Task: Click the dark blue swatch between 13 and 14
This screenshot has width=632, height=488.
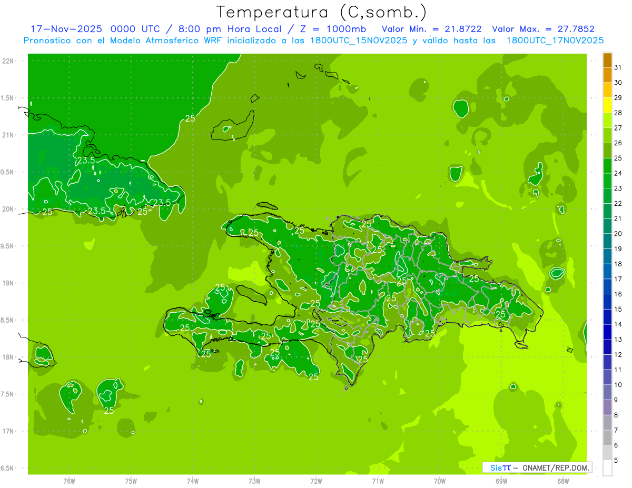Action: (607, 332)
